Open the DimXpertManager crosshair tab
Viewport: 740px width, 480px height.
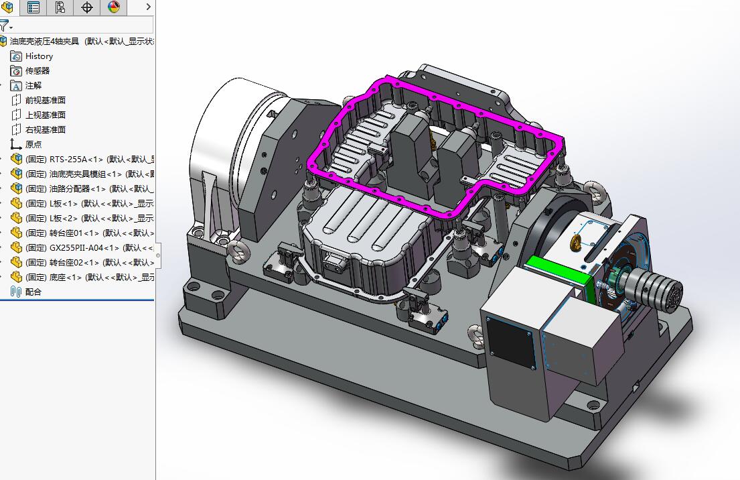87,7
